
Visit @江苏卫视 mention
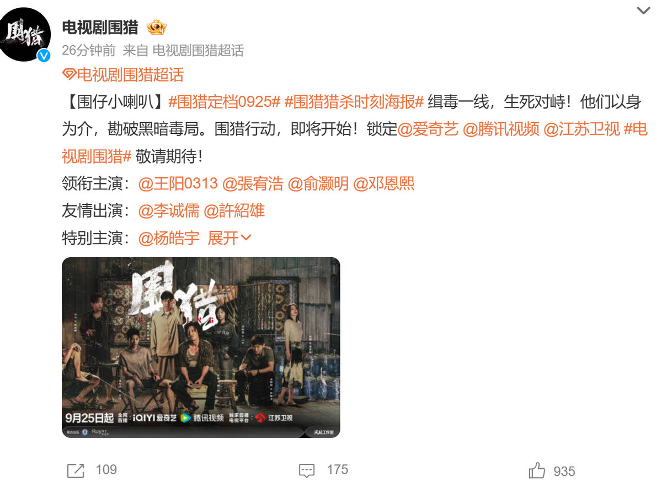[582, 129]
